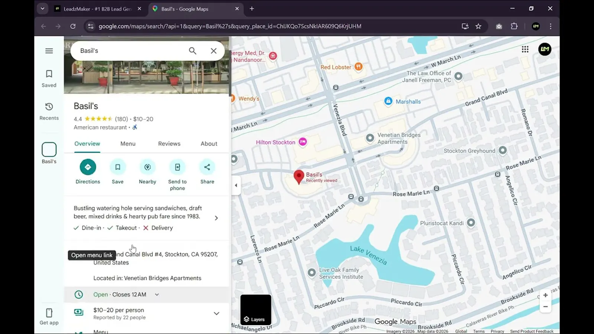Image resolution: width=594 pixels, height=334 pixels.
Task: Expand the opening hours dropdown
Action: 157,295
